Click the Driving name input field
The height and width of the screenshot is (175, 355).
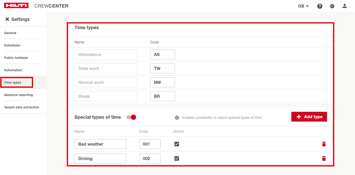coord(100,158)
